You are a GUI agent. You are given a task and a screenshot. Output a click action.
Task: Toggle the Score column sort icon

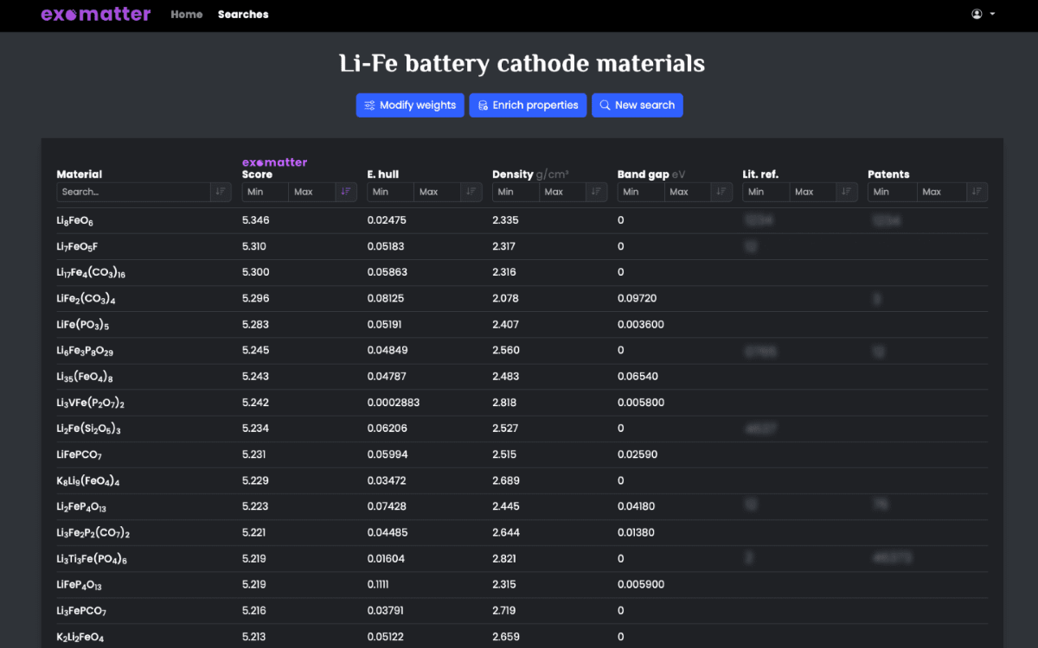tap(346, 192)
